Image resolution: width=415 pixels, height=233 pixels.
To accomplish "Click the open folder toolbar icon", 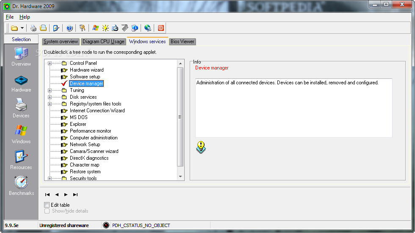I will point(14,28).
